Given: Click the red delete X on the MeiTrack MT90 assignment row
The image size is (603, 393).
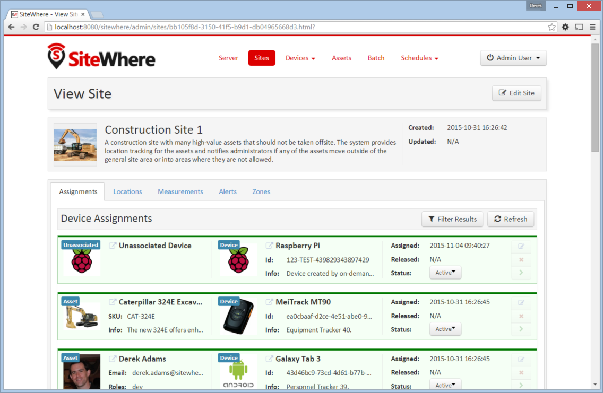Looking at the screenshot, I should point(521,316).
